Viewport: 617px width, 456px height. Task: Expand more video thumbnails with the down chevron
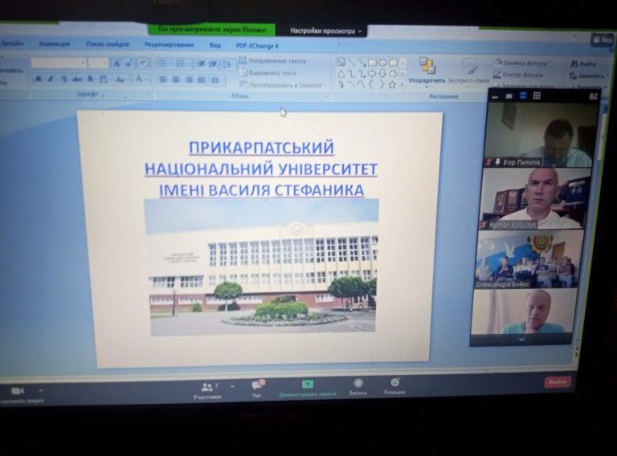pyautogui.click(x=523, y=339)
